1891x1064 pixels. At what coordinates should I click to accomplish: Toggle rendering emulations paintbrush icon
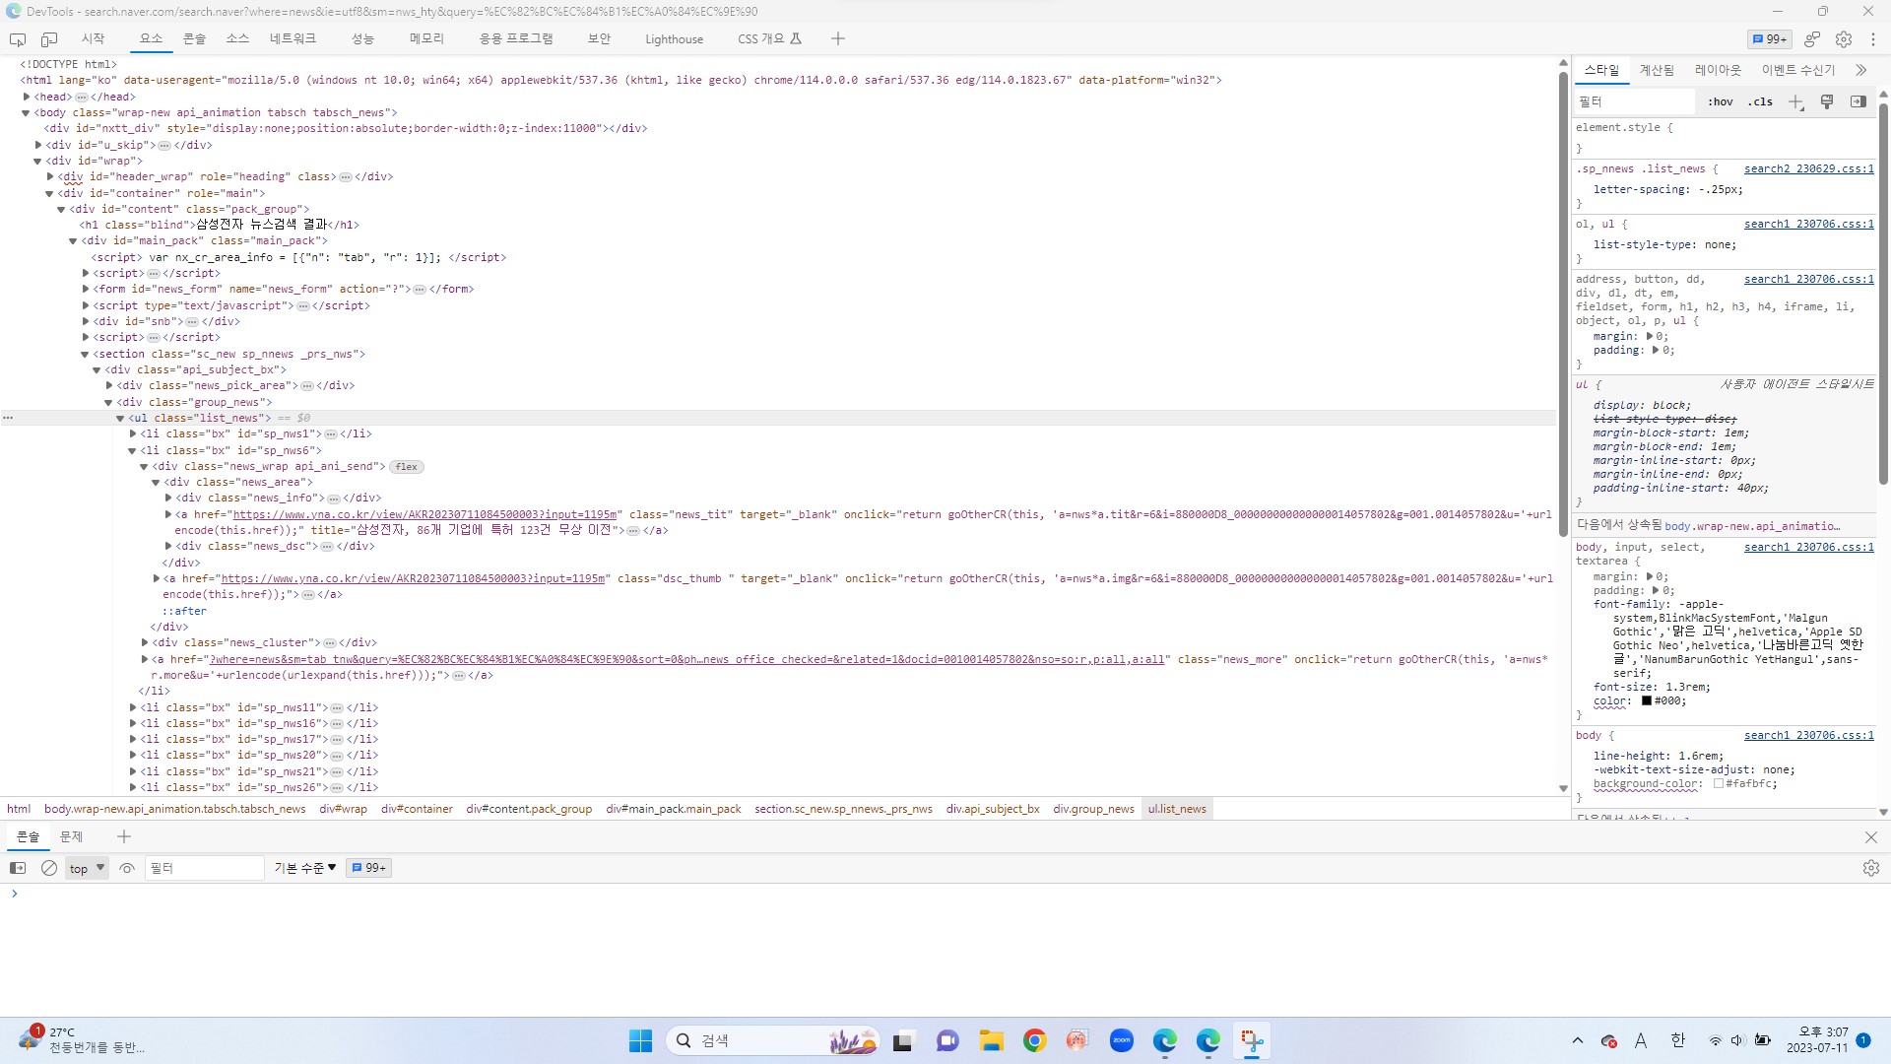[x=1827, y=102]
